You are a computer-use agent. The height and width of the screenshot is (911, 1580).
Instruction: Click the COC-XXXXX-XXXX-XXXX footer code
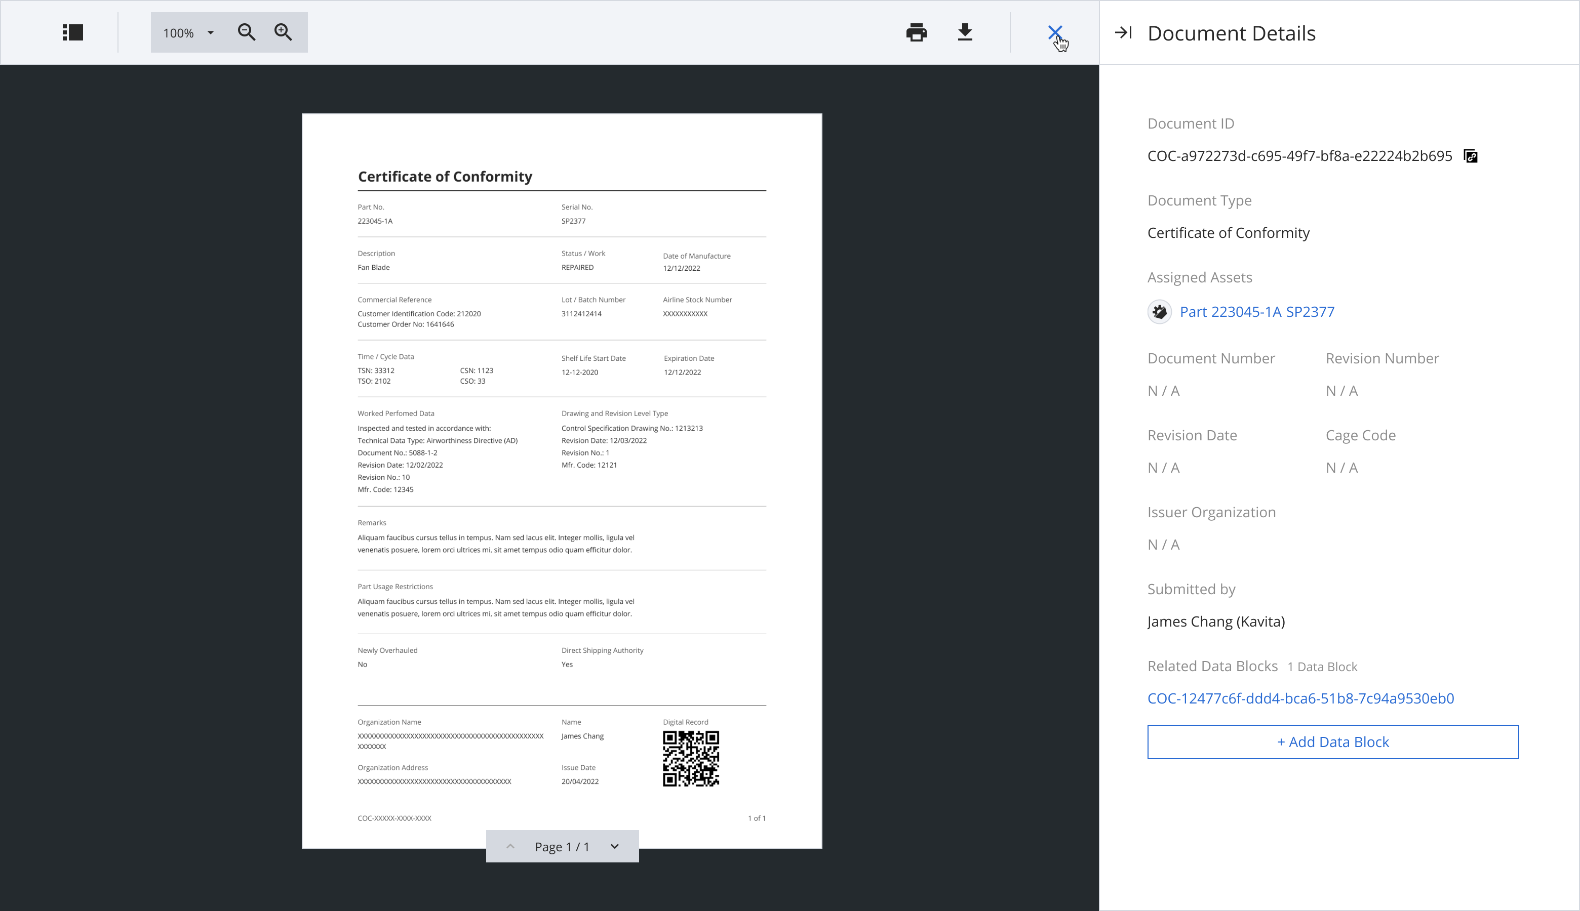coord(394,818)
